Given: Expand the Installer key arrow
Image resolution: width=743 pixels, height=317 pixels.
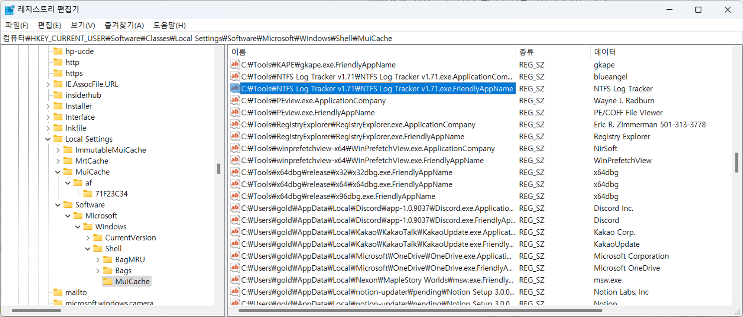Looking at the screenshot, I should coord(48,106).
